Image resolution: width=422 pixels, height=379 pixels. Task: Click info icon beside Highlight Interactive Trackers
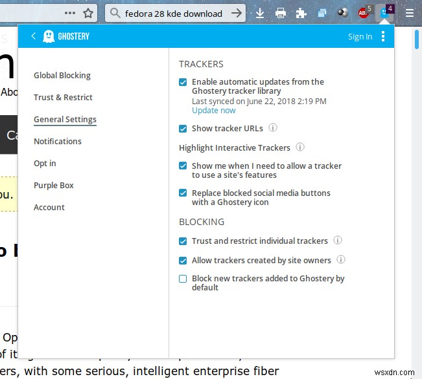tap(300, 147)
